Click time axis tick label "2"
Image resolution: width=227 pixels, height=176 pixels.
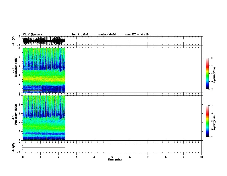click(x=58, y=157)
